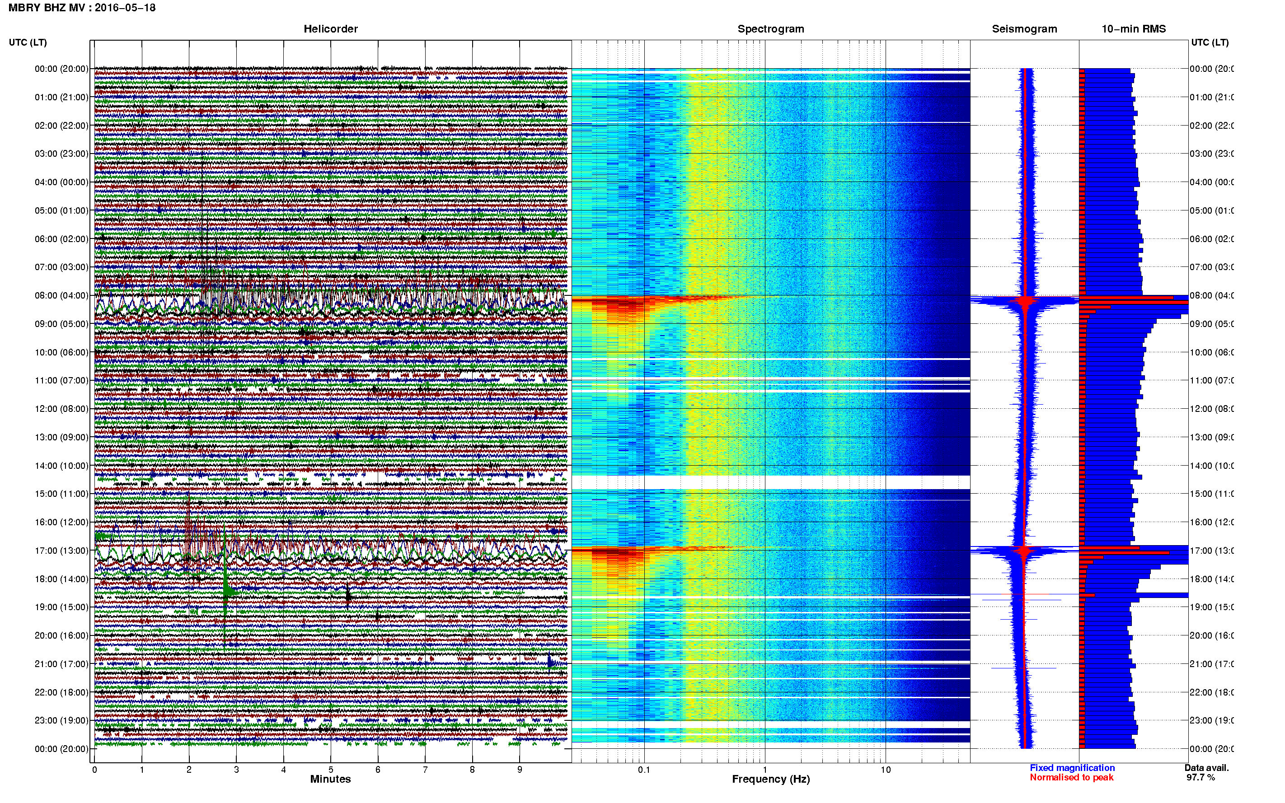Viewport: 1285px width, 803px height.
Task: Click the left 10:00 (06:00) time label
Action: click(61, 352)
